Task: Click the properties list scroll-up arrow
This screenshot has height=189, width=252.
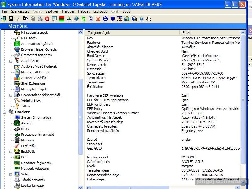Action: pos(243,32)
